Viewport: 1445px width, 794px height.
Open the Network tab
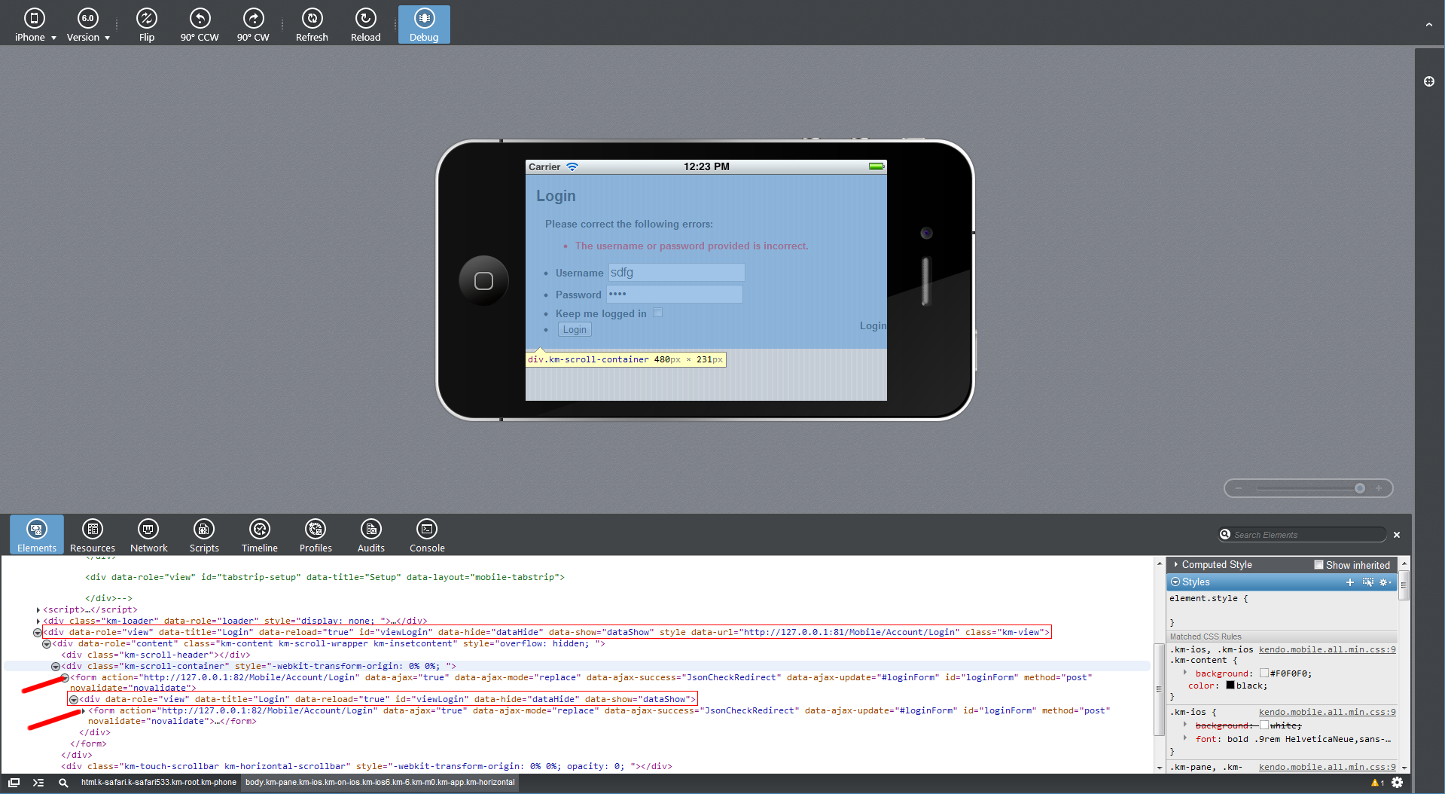[x=148, y=535]
